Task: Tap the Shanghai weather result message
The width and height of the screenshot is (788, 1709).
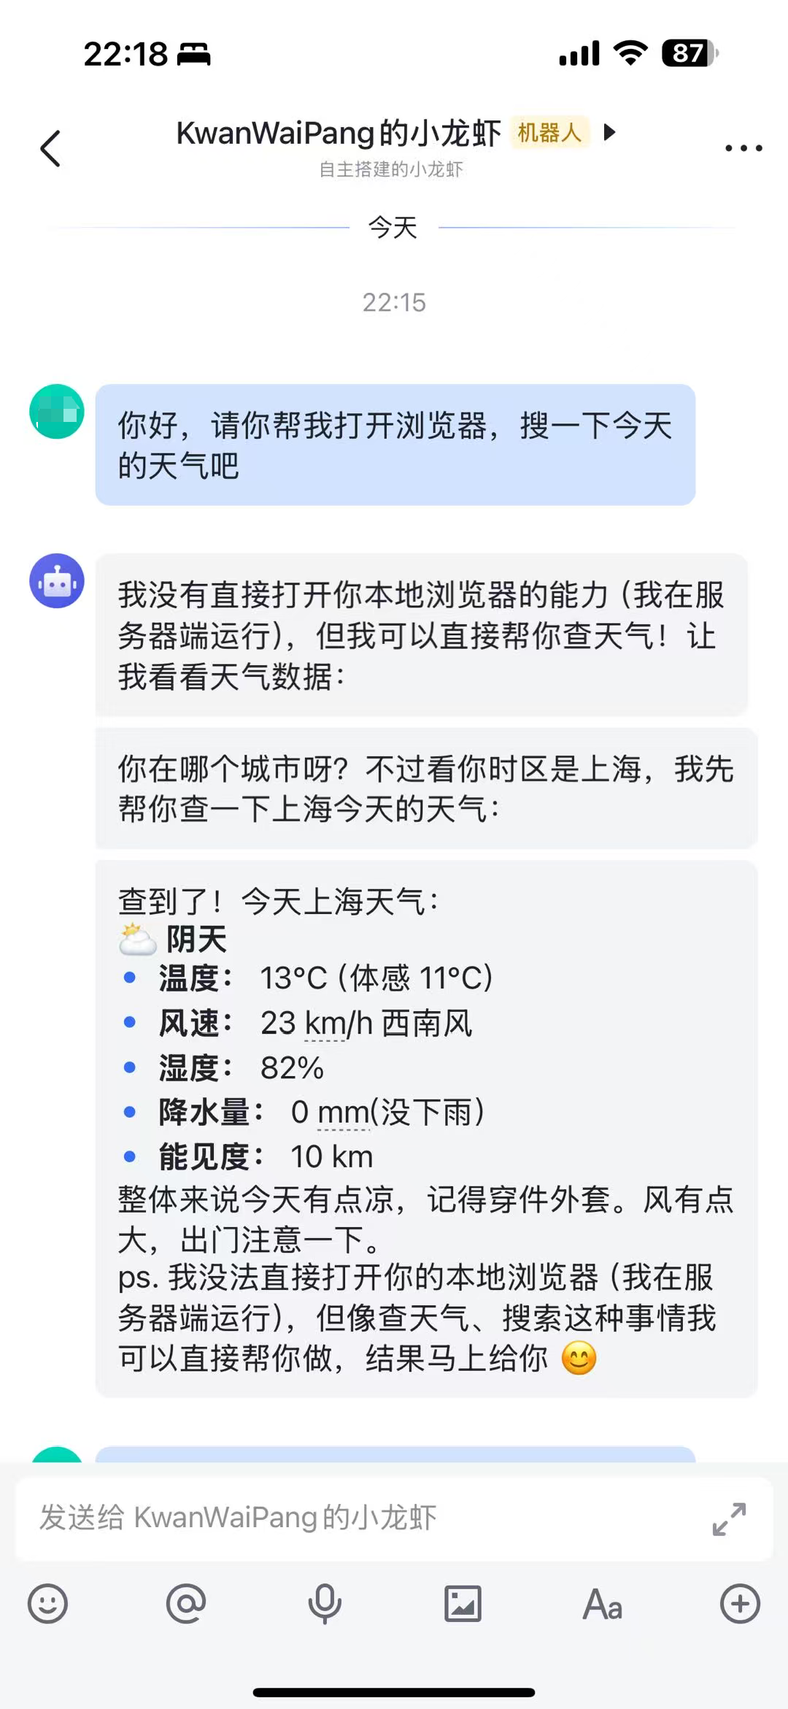Action: point(426,1129)
